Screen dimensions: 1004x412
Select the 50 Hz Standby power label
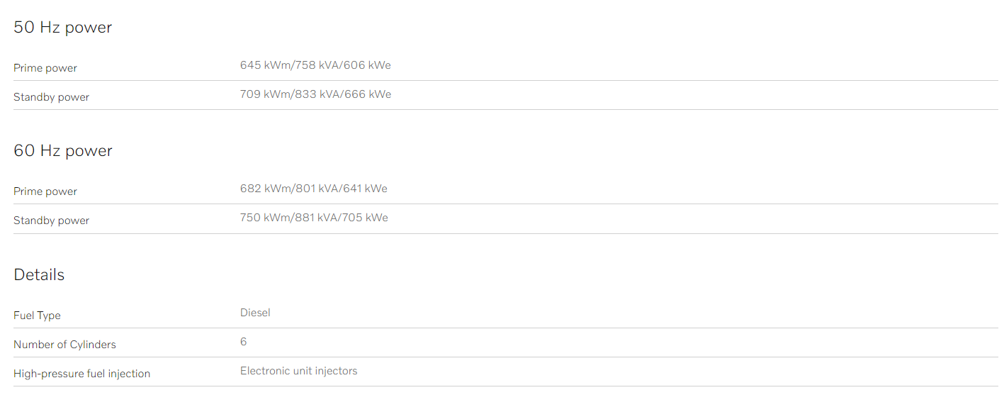[x=51, y=97]
